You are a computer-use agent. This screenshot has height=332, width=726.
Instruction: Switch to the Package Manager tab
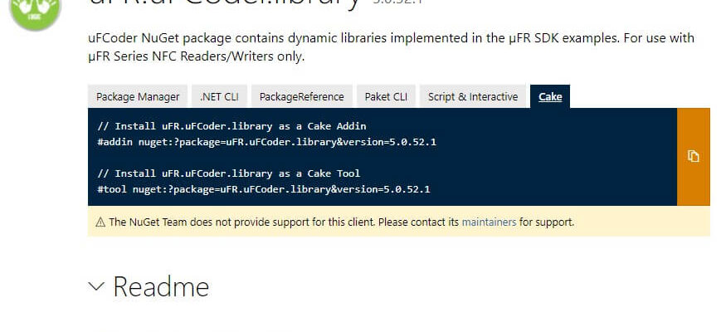pos(138,96)
